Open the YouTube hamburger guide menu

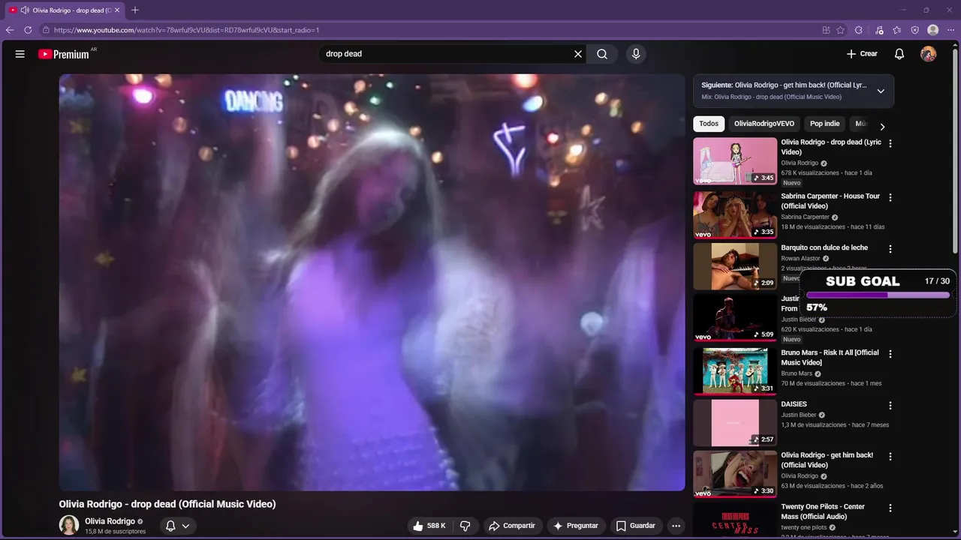click(x=20, y=54)
